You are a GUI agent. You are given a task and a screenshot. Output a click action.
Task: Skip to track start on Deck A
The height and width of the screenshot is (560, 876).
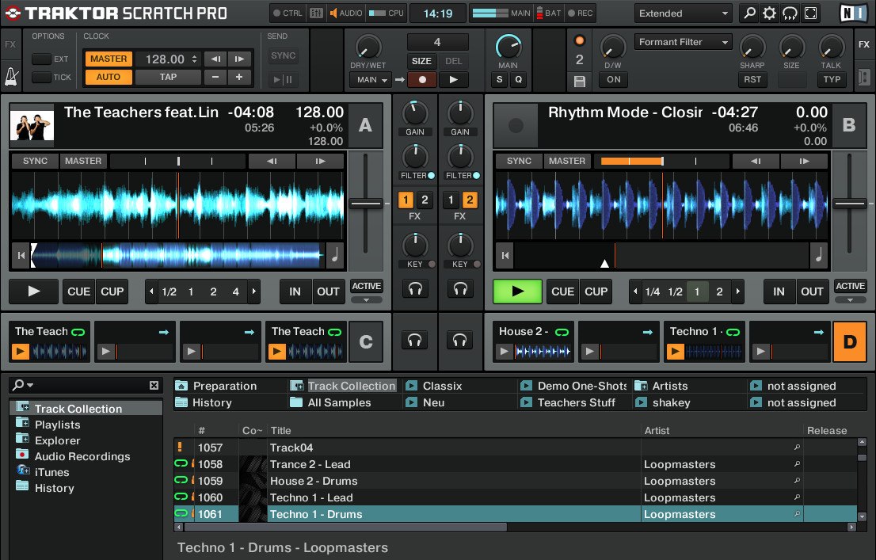click(x=21, y=255)
